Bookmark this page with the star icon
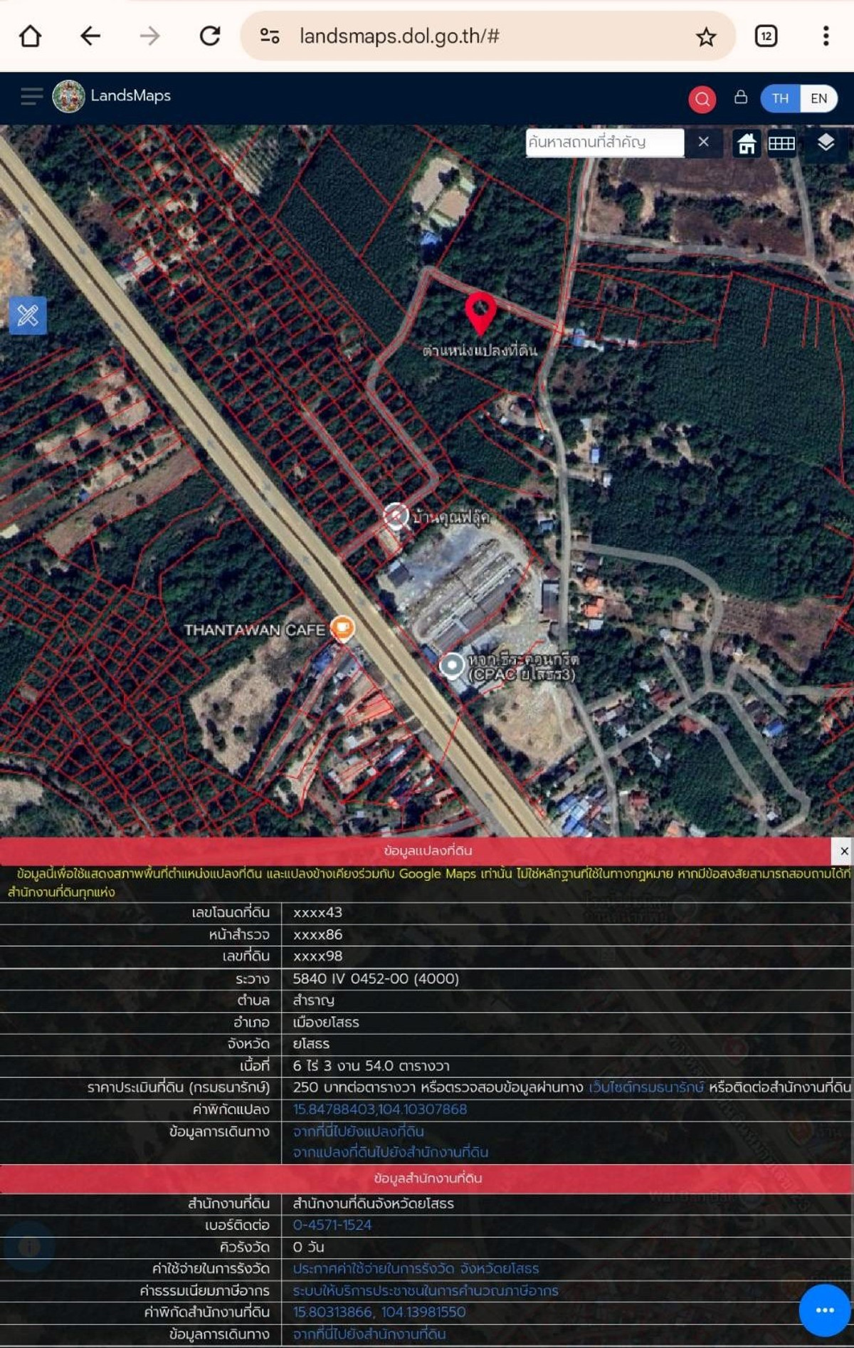Image resolution: width=854 pixels, height=1348 pixels. 705,36
